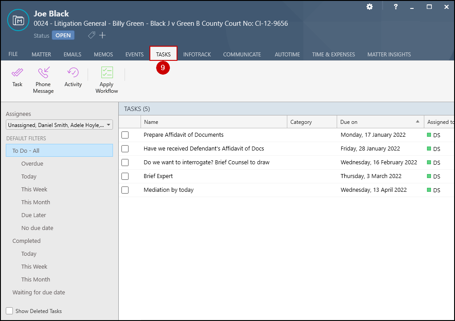Open the FILE menu
The image size is (455, 321).
(13, 54)
